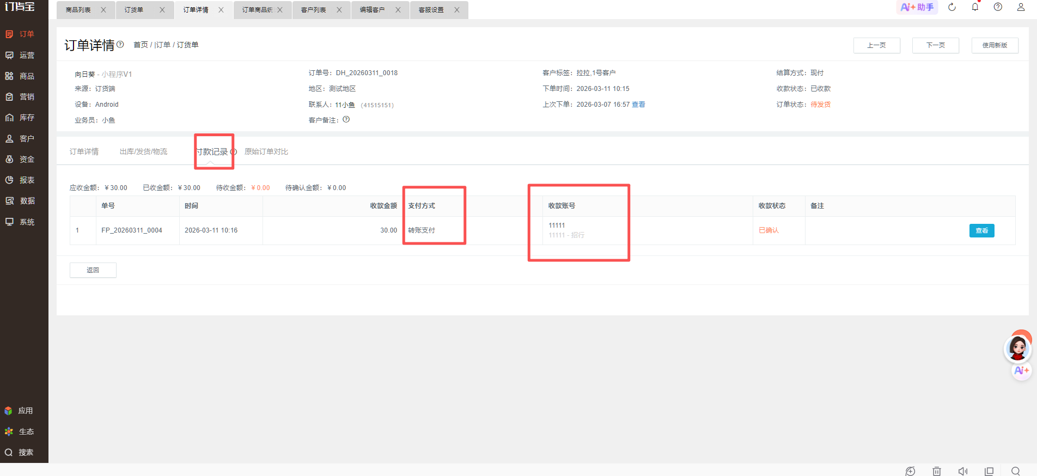Open 应用 in the sidebar
Viewport: 1037px width, 476px height.
click(19, 411)
